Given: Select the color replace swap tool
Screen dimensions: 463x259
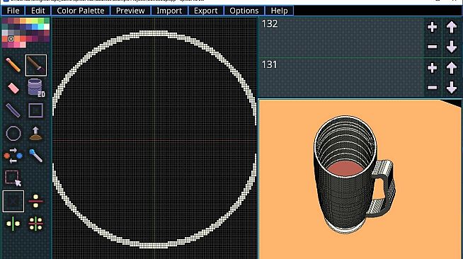Looking at the screenshot, I should [13, 156].
